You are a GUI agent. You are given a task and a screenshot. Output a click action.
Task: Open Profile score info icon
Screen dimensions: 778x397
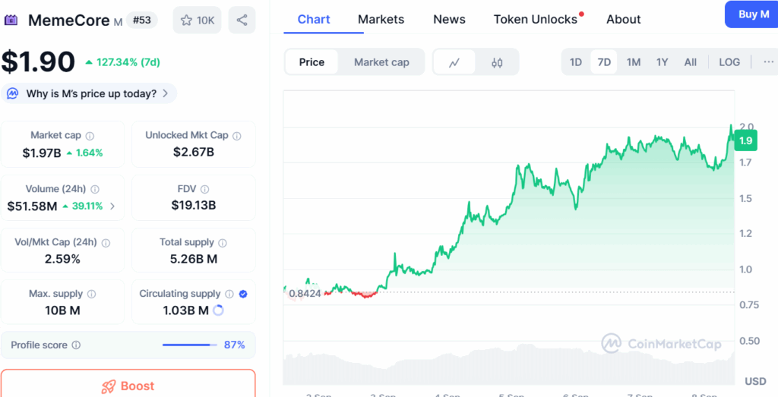click(x=76, y=345)
